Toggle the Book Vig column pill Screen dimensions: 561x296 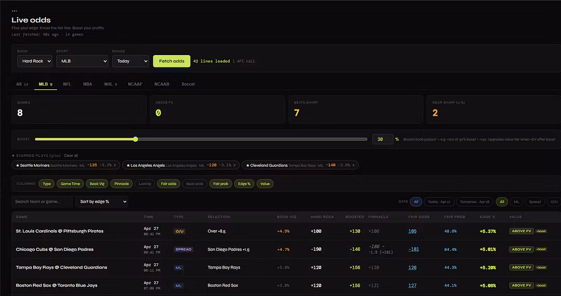click(x=97, y=184)
